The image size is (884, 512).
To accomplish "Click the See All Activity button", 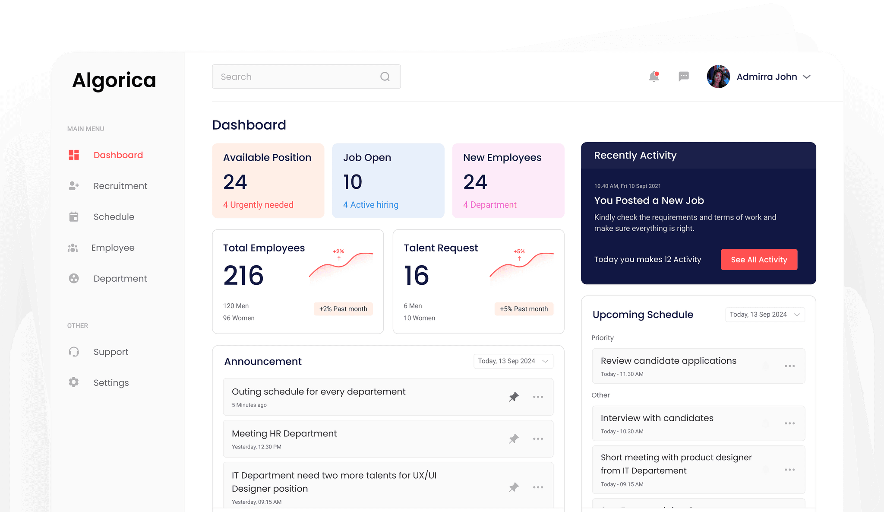I will [758, 259].
